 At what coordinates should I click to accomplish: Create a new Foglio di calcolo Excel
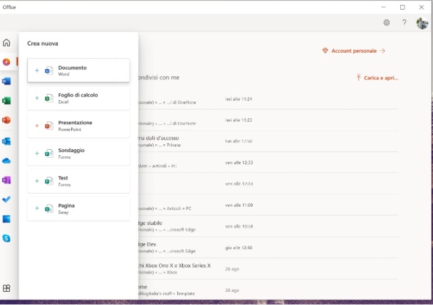tap(78, 98)
